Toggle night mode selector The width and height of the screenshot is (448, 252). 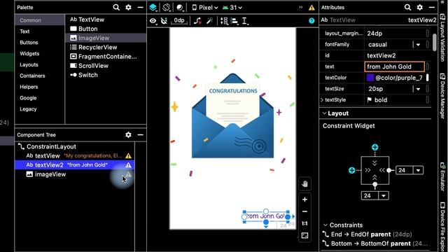click(180, 8)
